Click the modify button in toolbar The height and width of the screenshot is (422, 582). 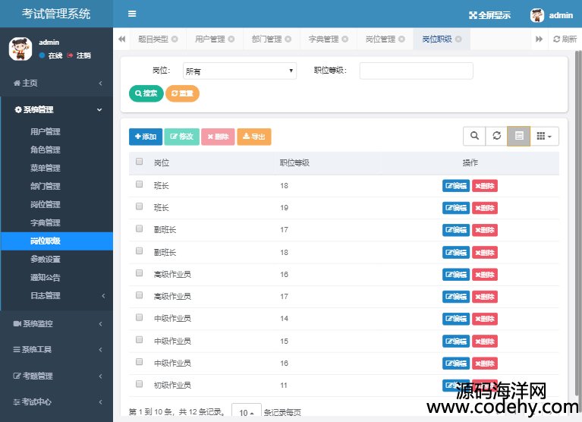coord(182,137)
